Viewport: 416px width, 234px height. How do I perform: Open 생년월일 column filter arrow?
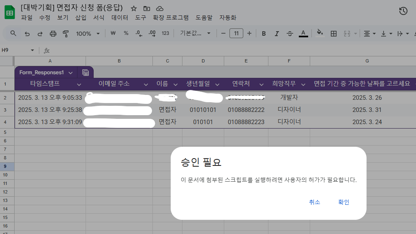(217, 85)
